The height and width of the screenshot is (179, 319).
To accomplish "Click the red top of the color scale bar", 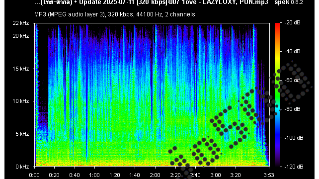I will click(x=277, y=25).
